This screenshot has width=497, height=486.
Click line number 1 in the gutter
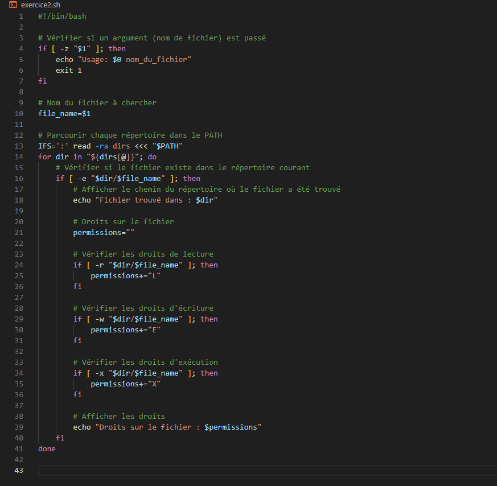click(20, 16)
